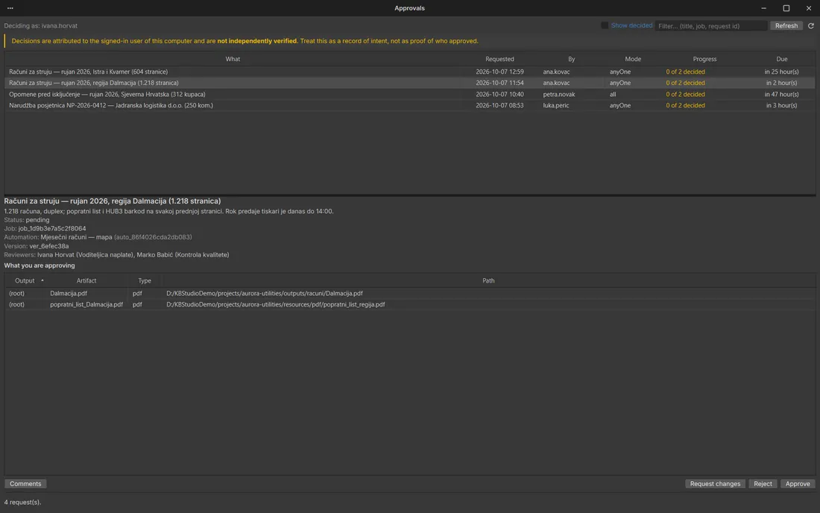Click the circular reload icon beside Refresh

click(810, 25)
